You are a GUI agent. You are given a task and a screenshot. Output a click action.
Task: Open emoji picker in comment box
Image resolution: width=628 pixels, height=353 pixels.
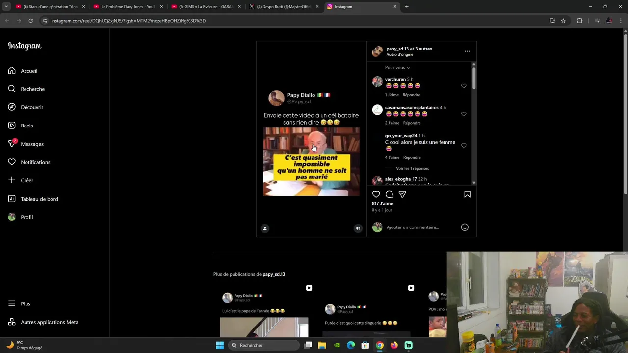coord(465,227)
